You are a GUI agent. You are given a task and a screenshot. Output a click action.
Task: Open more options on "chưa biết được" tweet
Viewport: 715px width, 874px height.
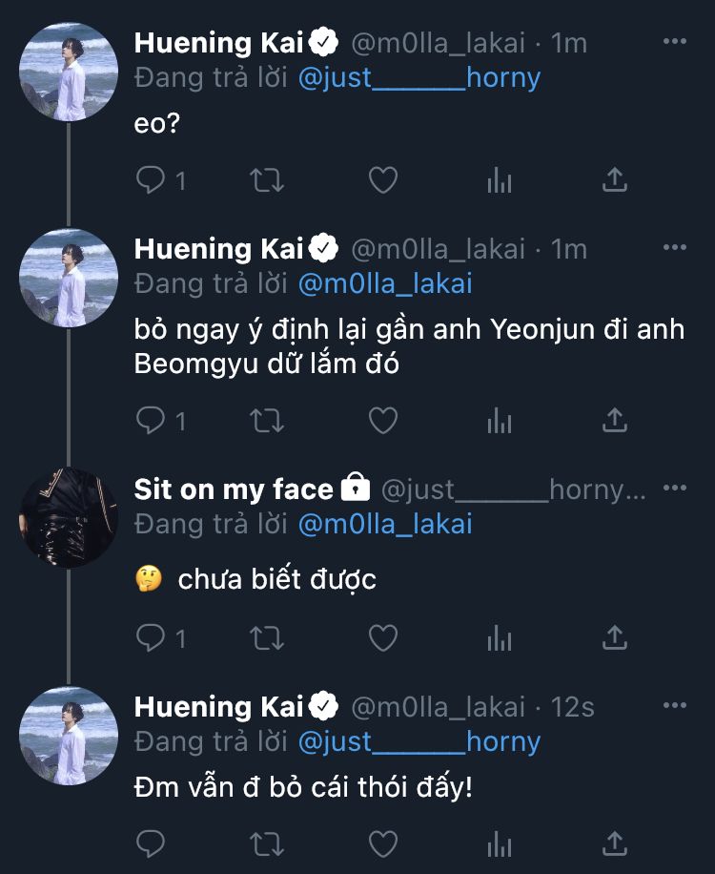click(675, 489)
